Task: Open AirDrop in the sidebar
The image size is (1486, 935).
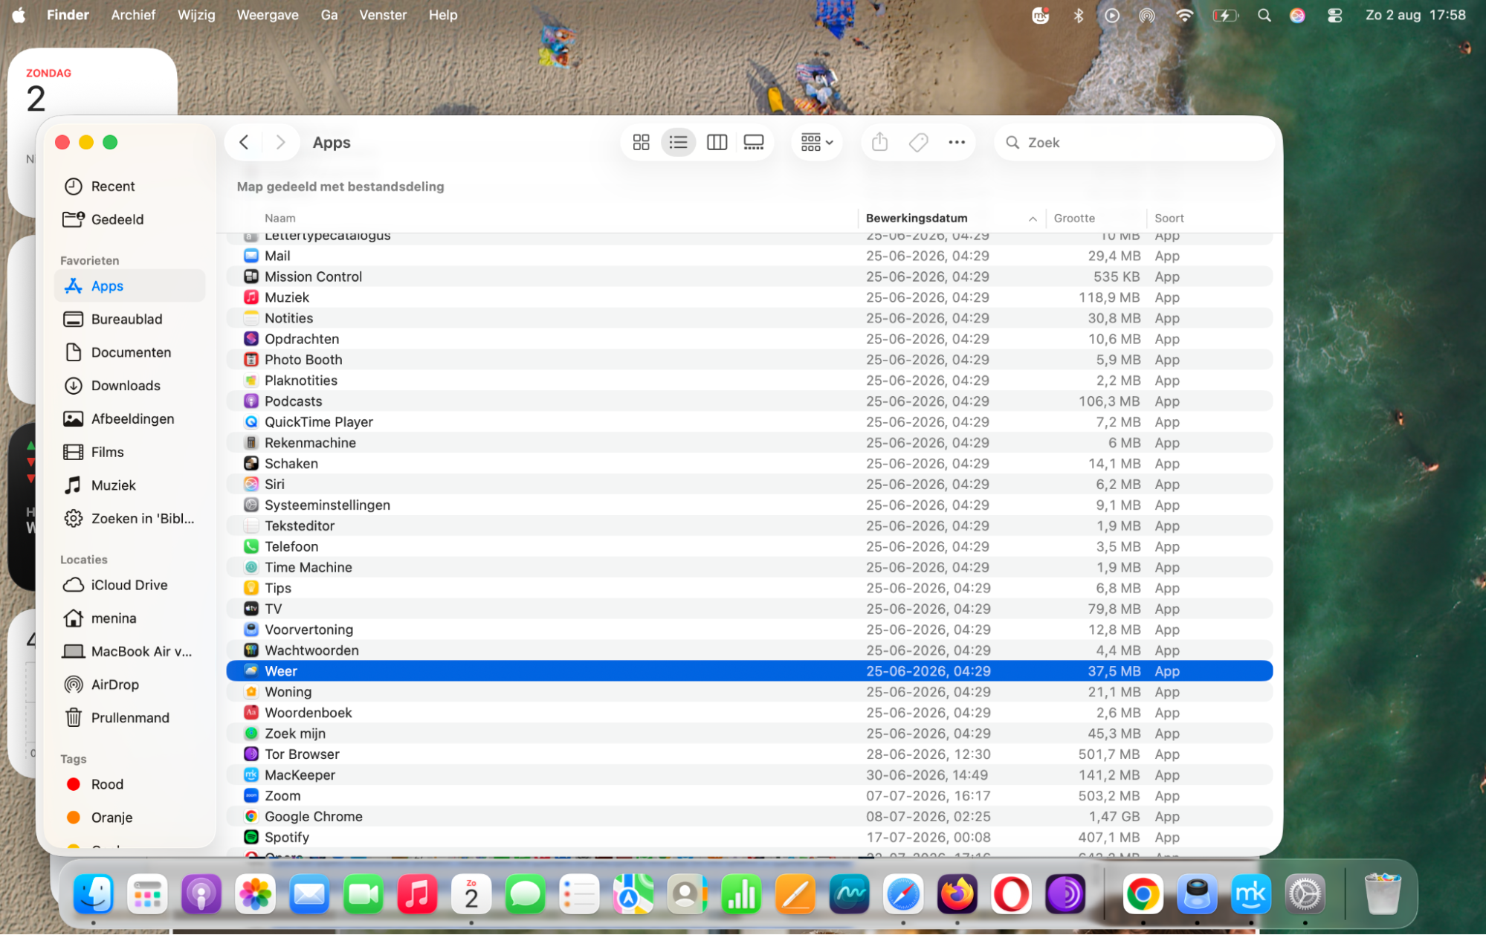Action: (129, 685)
